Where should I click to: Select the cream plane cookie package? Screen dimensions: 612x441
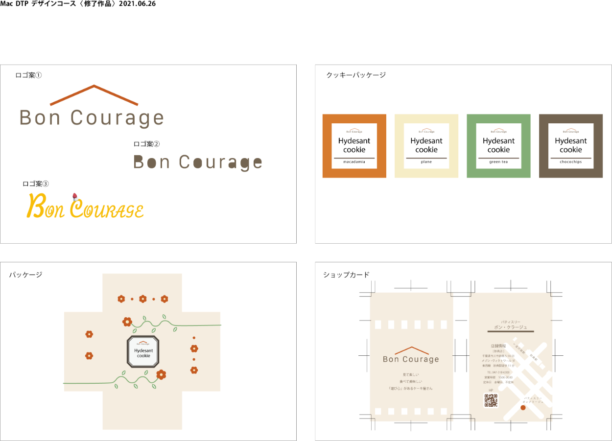click(x=426, y=146)
